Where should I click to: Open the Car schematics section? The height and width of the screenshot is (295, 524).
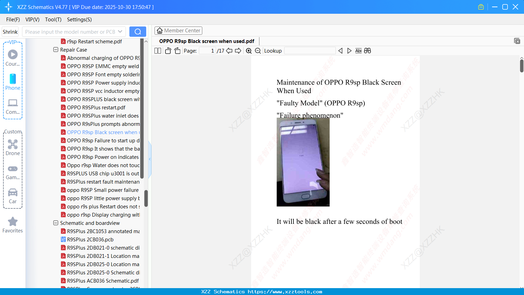point(13,194)
